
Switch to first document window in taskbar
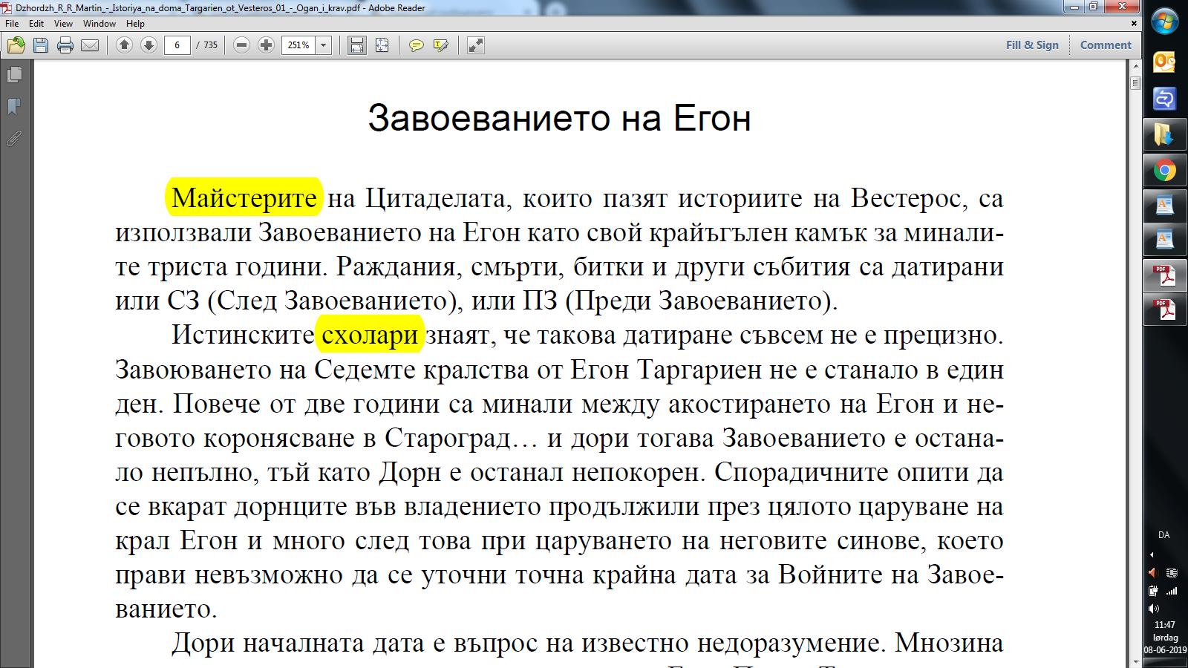[x=1164, y=205]
